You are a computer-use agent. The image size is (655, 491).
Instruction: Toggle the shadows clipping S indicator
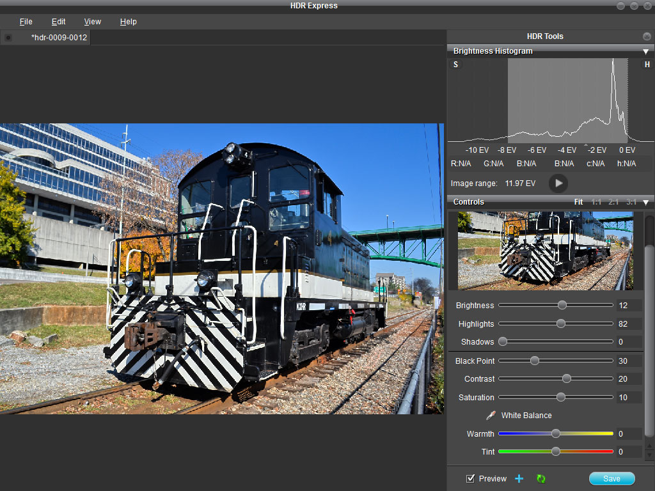coord(455,65)
